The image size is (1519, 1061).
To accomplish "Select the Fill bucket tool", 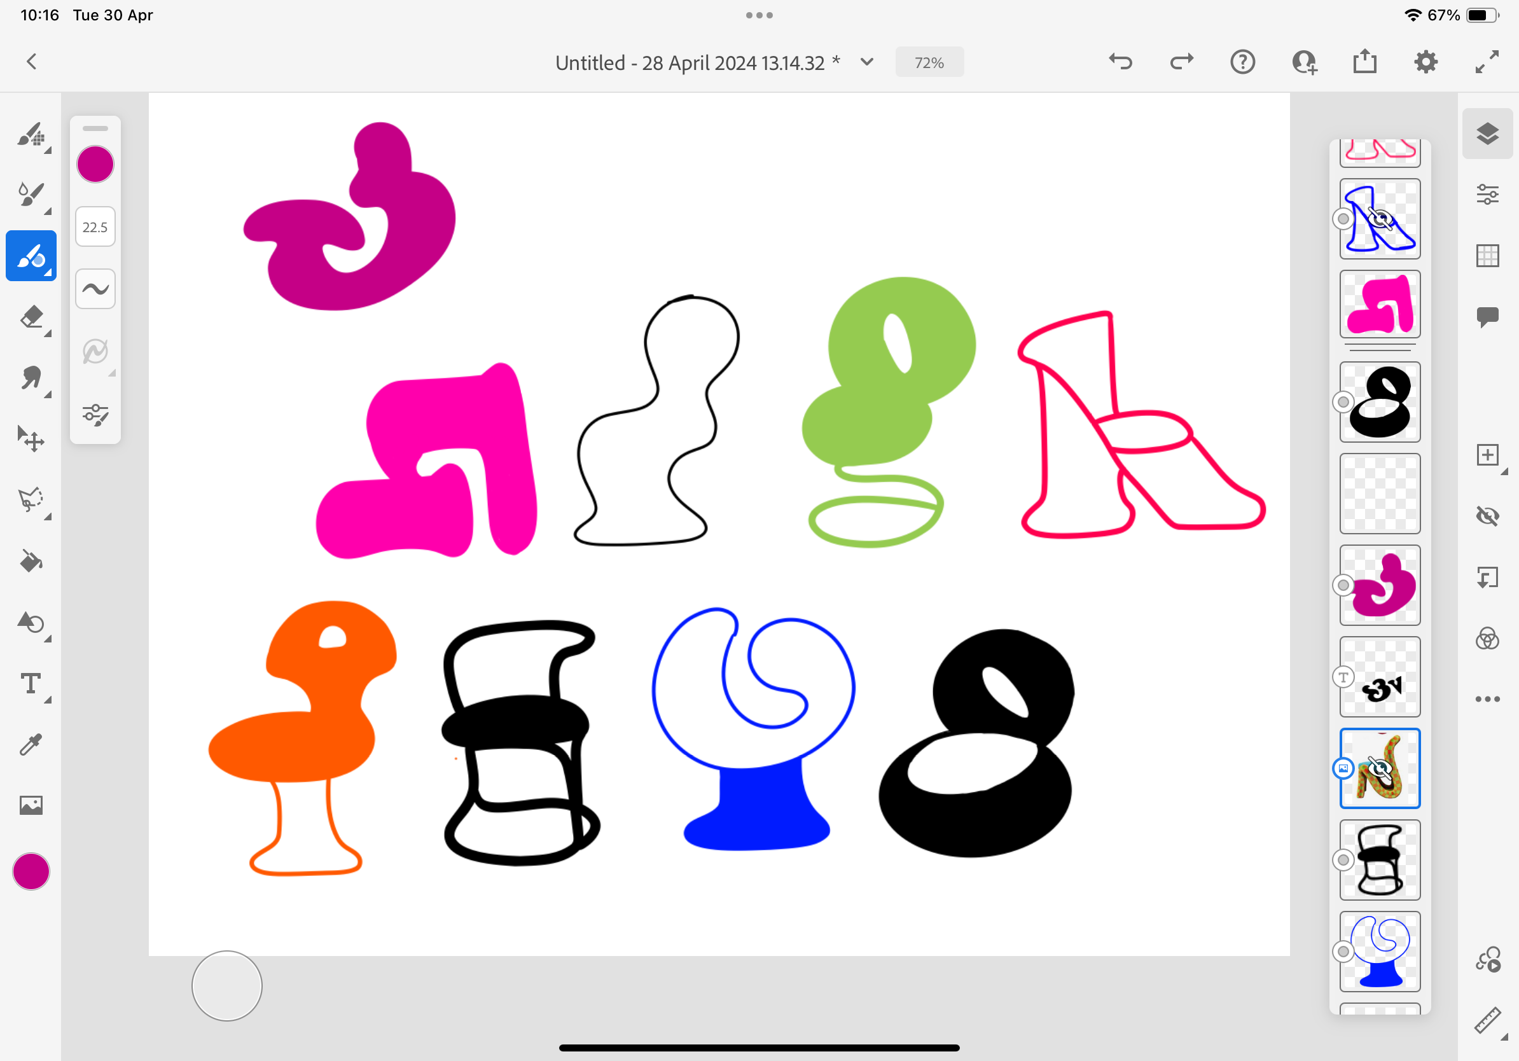I will (x=31, y=561).
